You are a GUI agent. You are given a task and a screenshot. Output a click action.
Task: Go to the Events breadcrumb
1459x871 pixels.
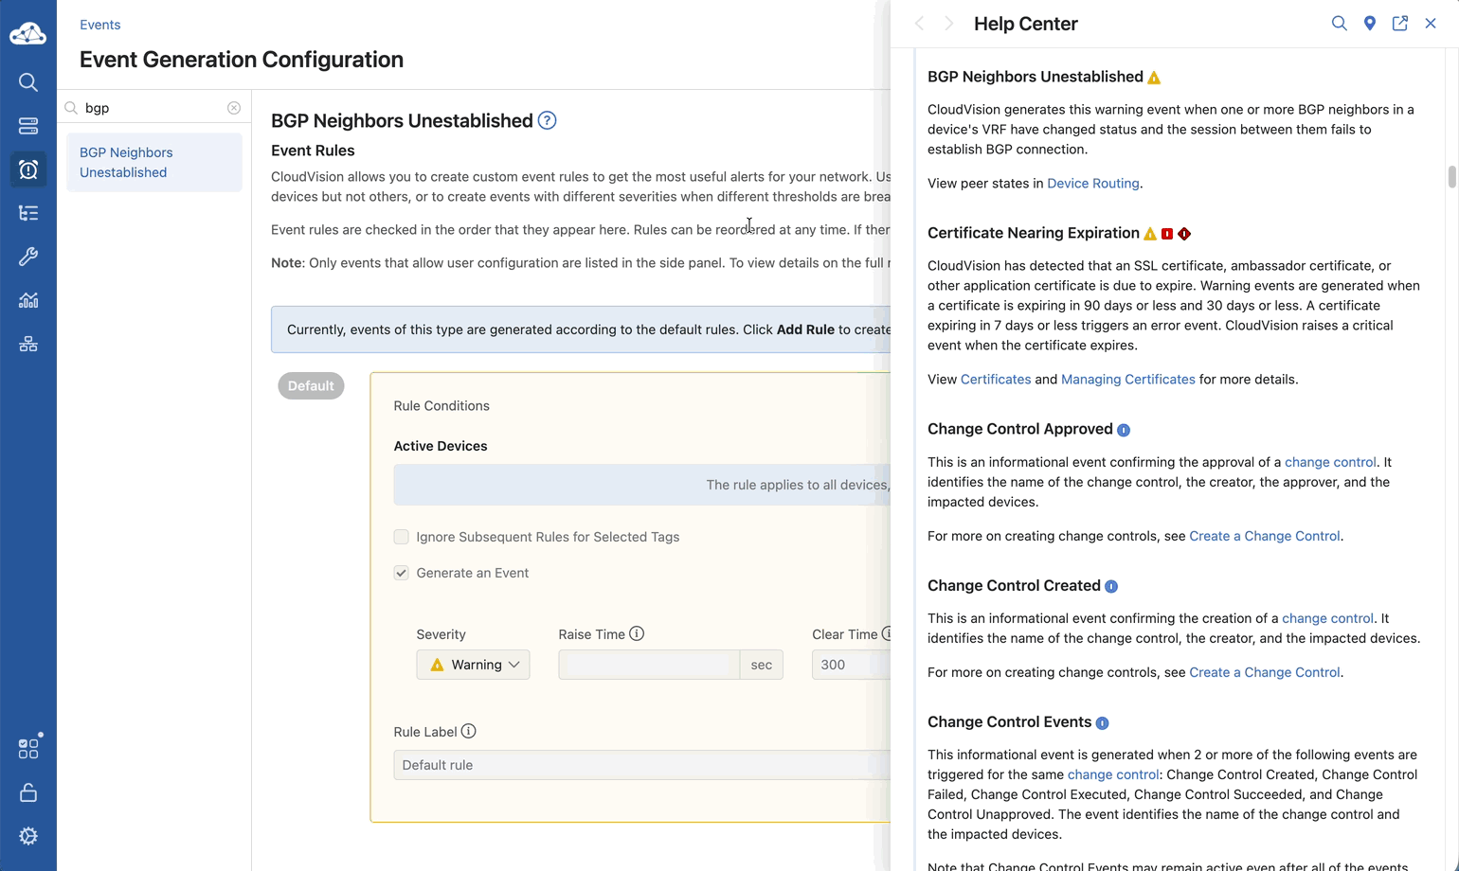pyautogui.click(x=100, y=25)
